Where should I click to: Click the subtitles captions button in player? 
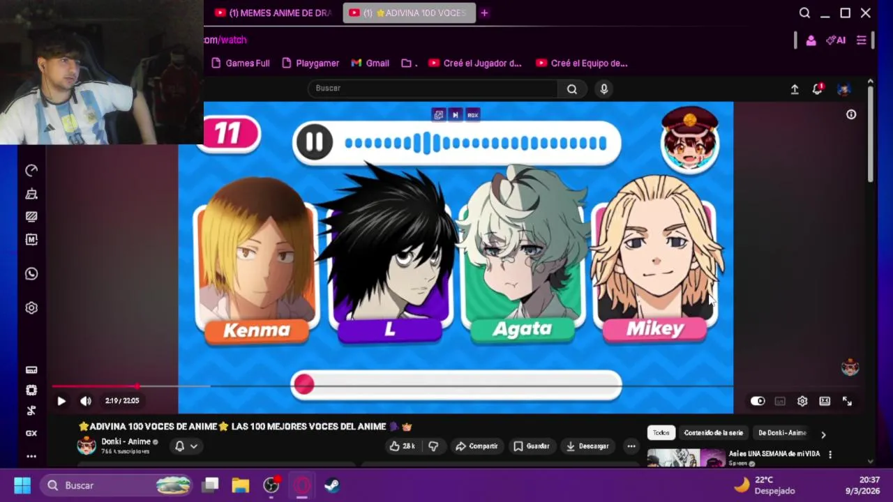[780, 401]
